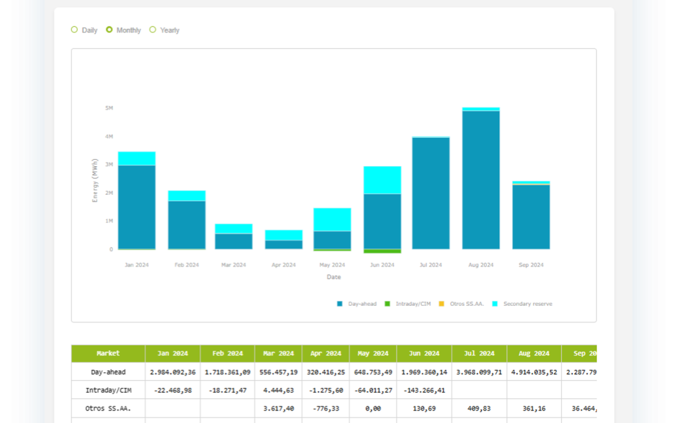Viewport: 677px width, 423px height.
Task: Click the May 2024 Secondary reserve bar segment
Action: (332, 219)
